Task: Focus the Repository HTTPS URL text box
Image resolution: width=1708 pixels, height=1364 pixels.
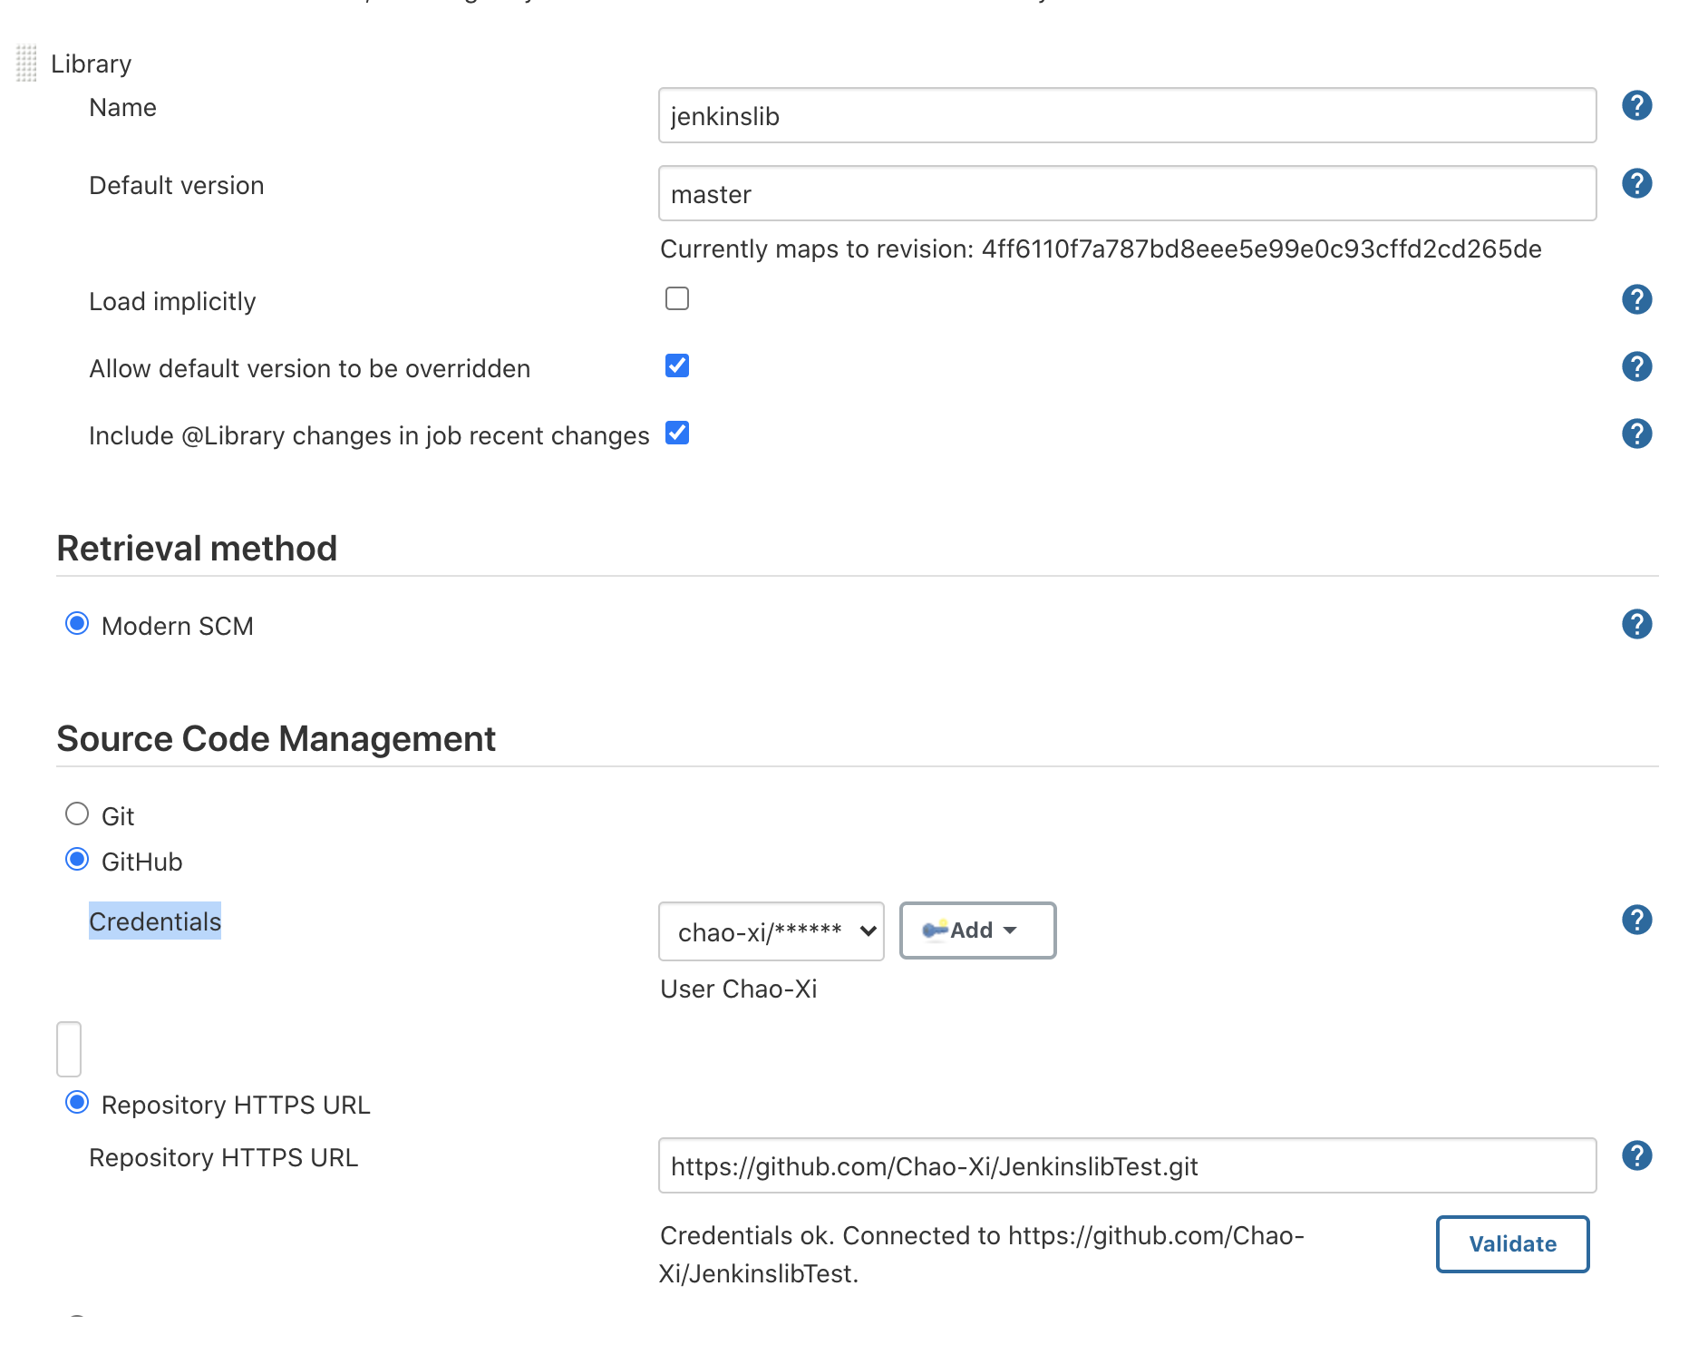Action: tap(1126, 1166)
